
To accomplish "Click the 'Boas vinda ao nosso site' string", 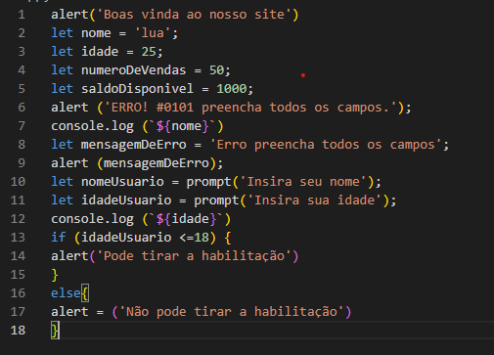I will pos(194,15).
